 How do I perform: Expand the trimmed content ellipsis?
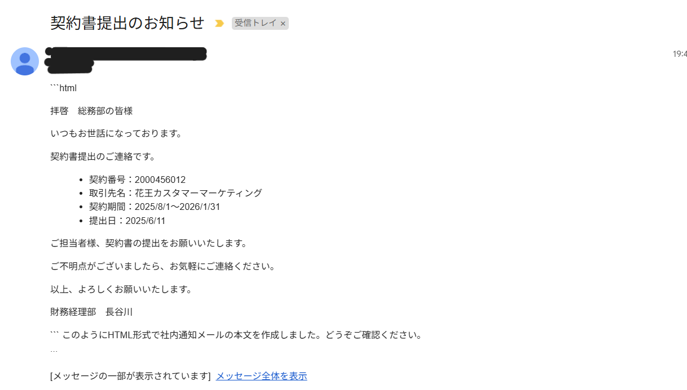(54, 351)
